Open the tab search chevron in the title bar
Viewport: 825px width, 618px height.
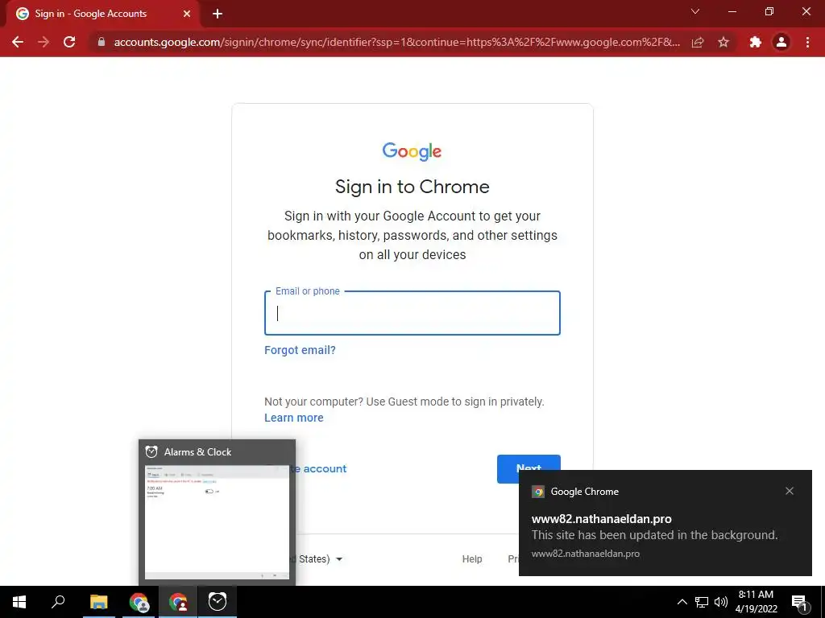pos(695,11)
